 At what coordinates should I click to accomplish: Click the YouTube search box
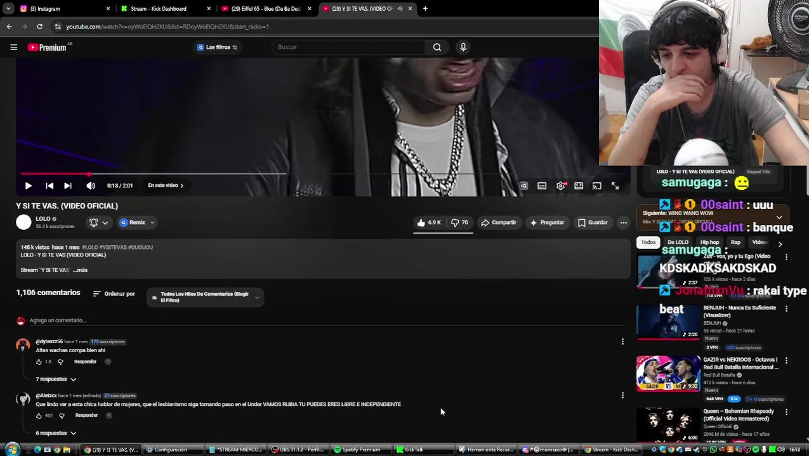[348, 47]
